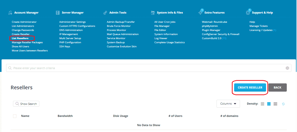Refresh the resellers table
Viewport: 297px width, 132px height.
pyautogui.click(x=283, y=104)
